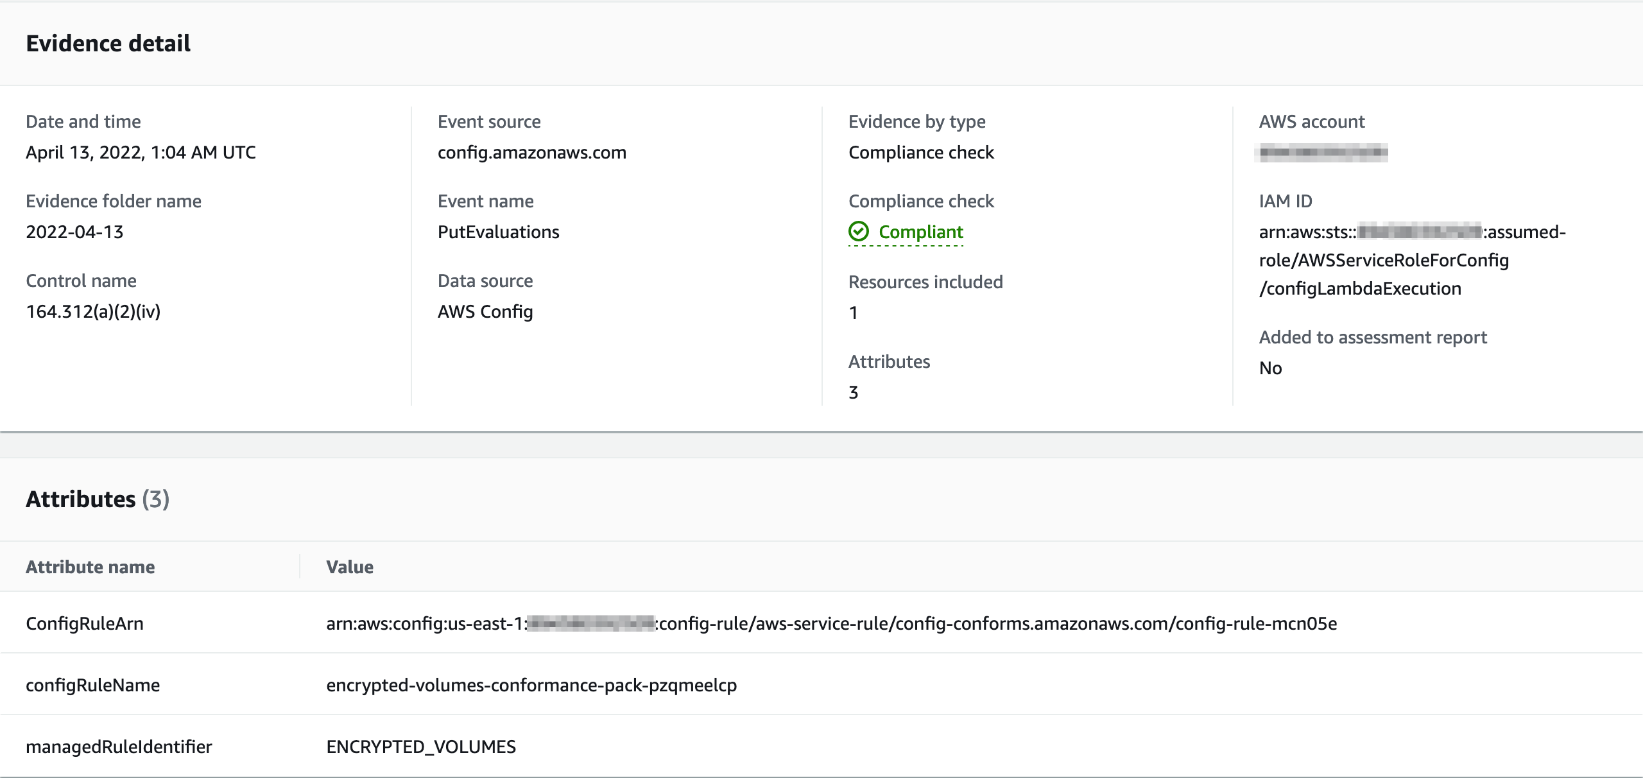
Task: Click the PutEvaluations event name
Action: click(x=498, y=232)
